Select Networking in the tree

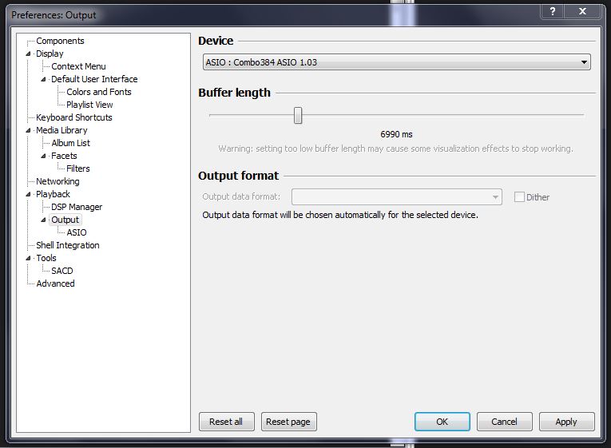[58, 181]
